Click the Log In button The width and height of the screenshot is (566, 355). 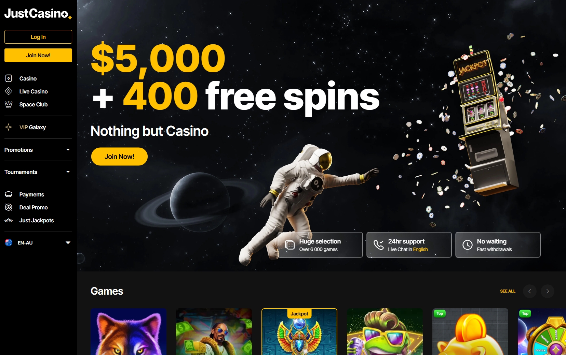(38, 37)
